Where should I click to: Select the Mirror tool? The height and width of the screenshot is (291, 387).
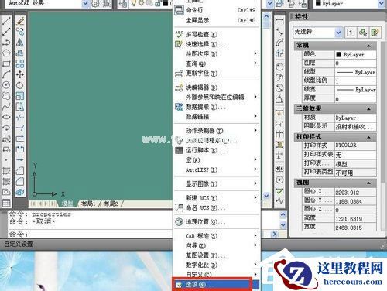pyautogui.click(x=20, y=43)
